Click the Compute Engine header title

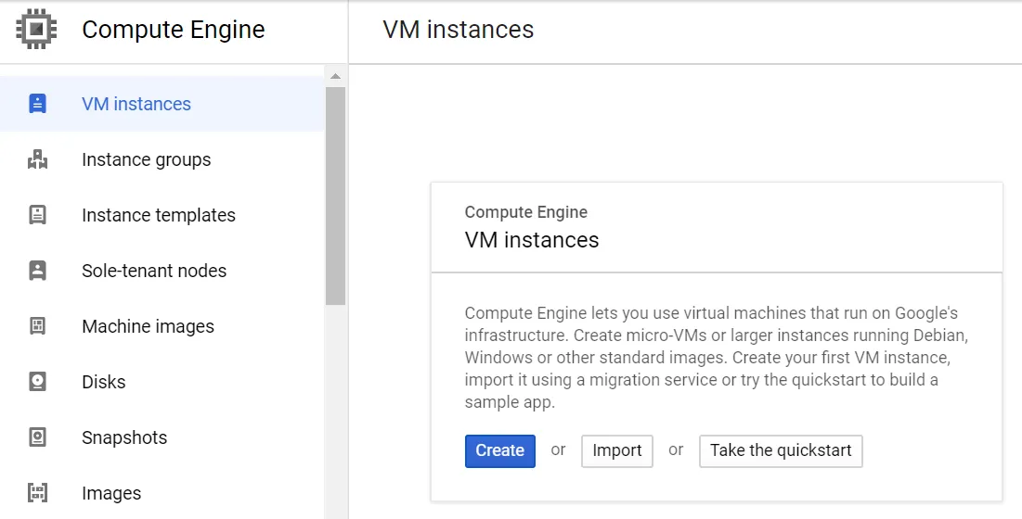[174, 30]
